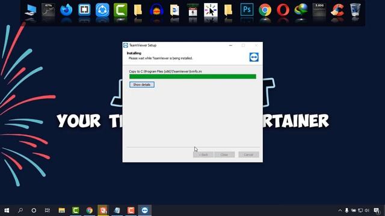Screen dimensions: 385x216
Task: Click the network icon in the system tray
Action: 360,211
